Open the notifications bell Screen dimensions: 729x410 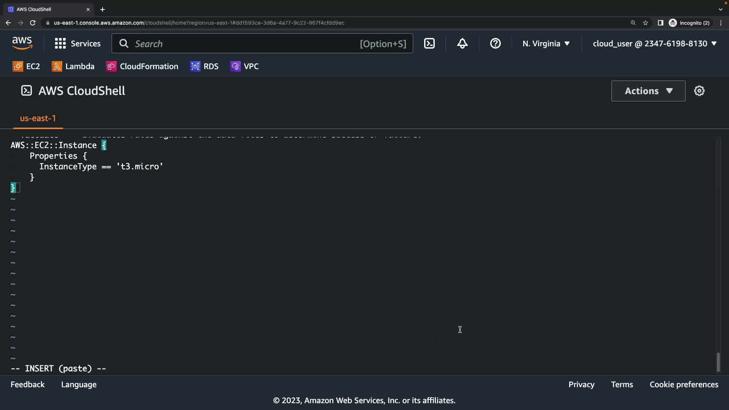pyautogui.click(x=462, y=44)
